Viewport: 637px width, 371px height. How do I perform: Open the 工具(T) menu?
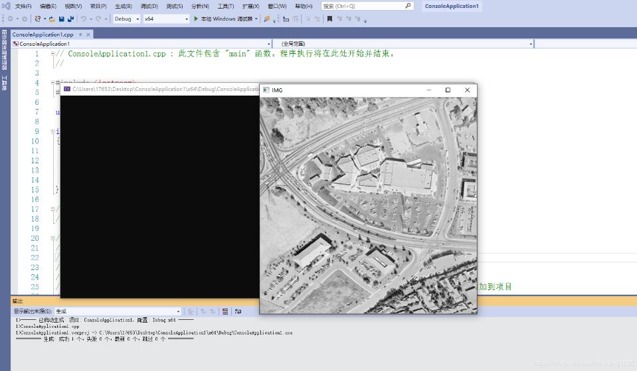click(x=225, y=6)
